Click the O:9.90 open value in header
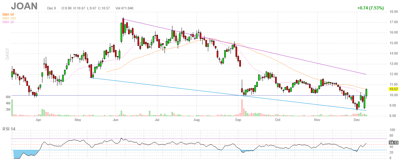Screen dimensions: 402x163 [67, 8]
